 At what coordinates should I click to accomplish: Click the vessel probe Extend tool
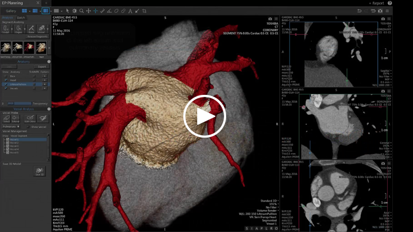click(x=15, y=119)
